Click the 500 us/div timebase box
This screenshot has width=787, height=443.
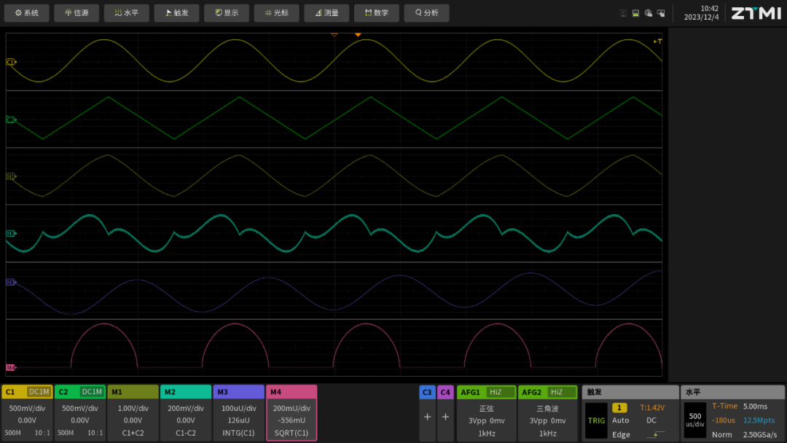[x=694, y=420]
